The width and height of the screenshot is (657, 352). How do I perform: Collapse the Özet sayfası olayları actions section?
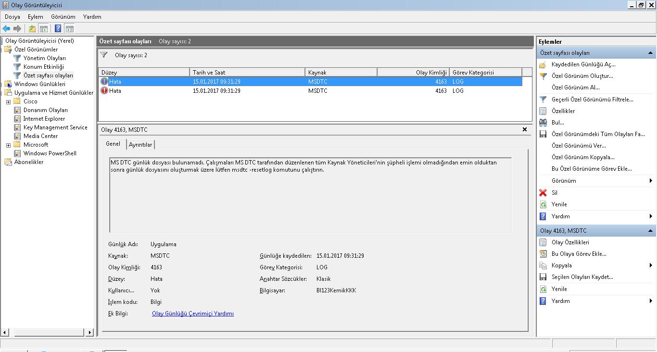pos(650,53)
